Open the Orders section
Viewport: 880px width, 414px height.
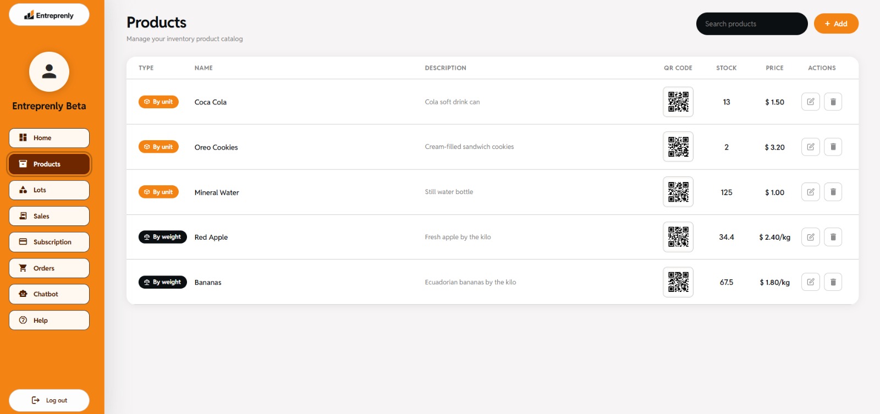(49, 268)
